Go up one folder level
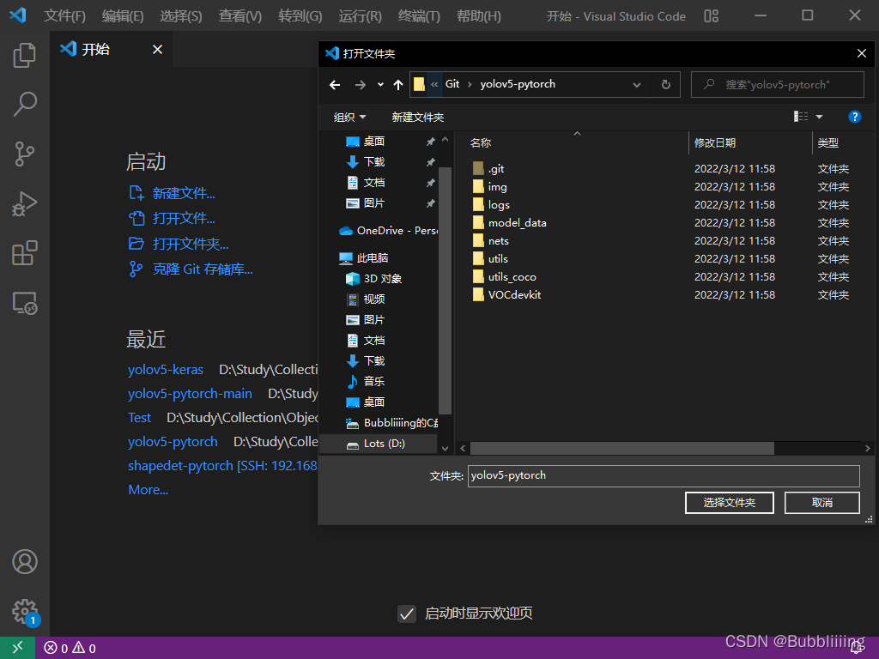This screenshot has width=879, height=659. click(398, 85)
